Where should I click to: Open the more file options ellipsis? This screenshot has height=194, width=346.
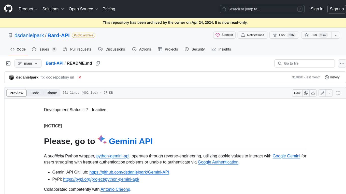point(342,63)
